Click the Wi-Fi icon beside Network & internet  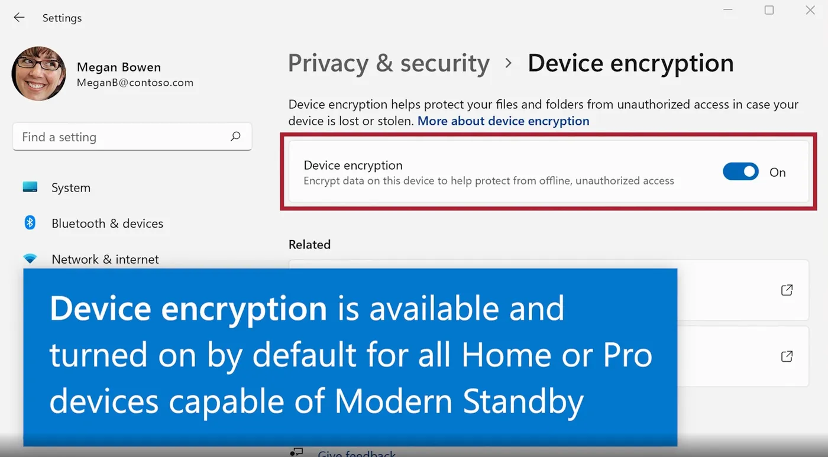coord(30,259)
